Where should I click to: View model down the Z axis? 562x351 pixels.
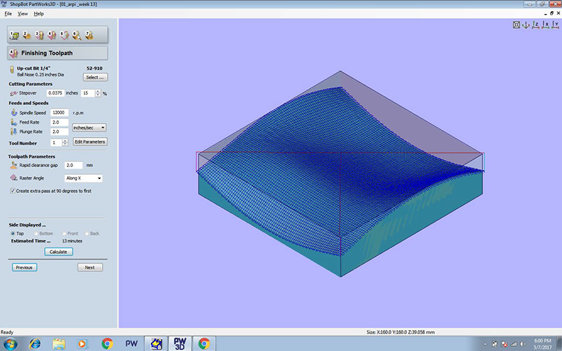[535, 24]
